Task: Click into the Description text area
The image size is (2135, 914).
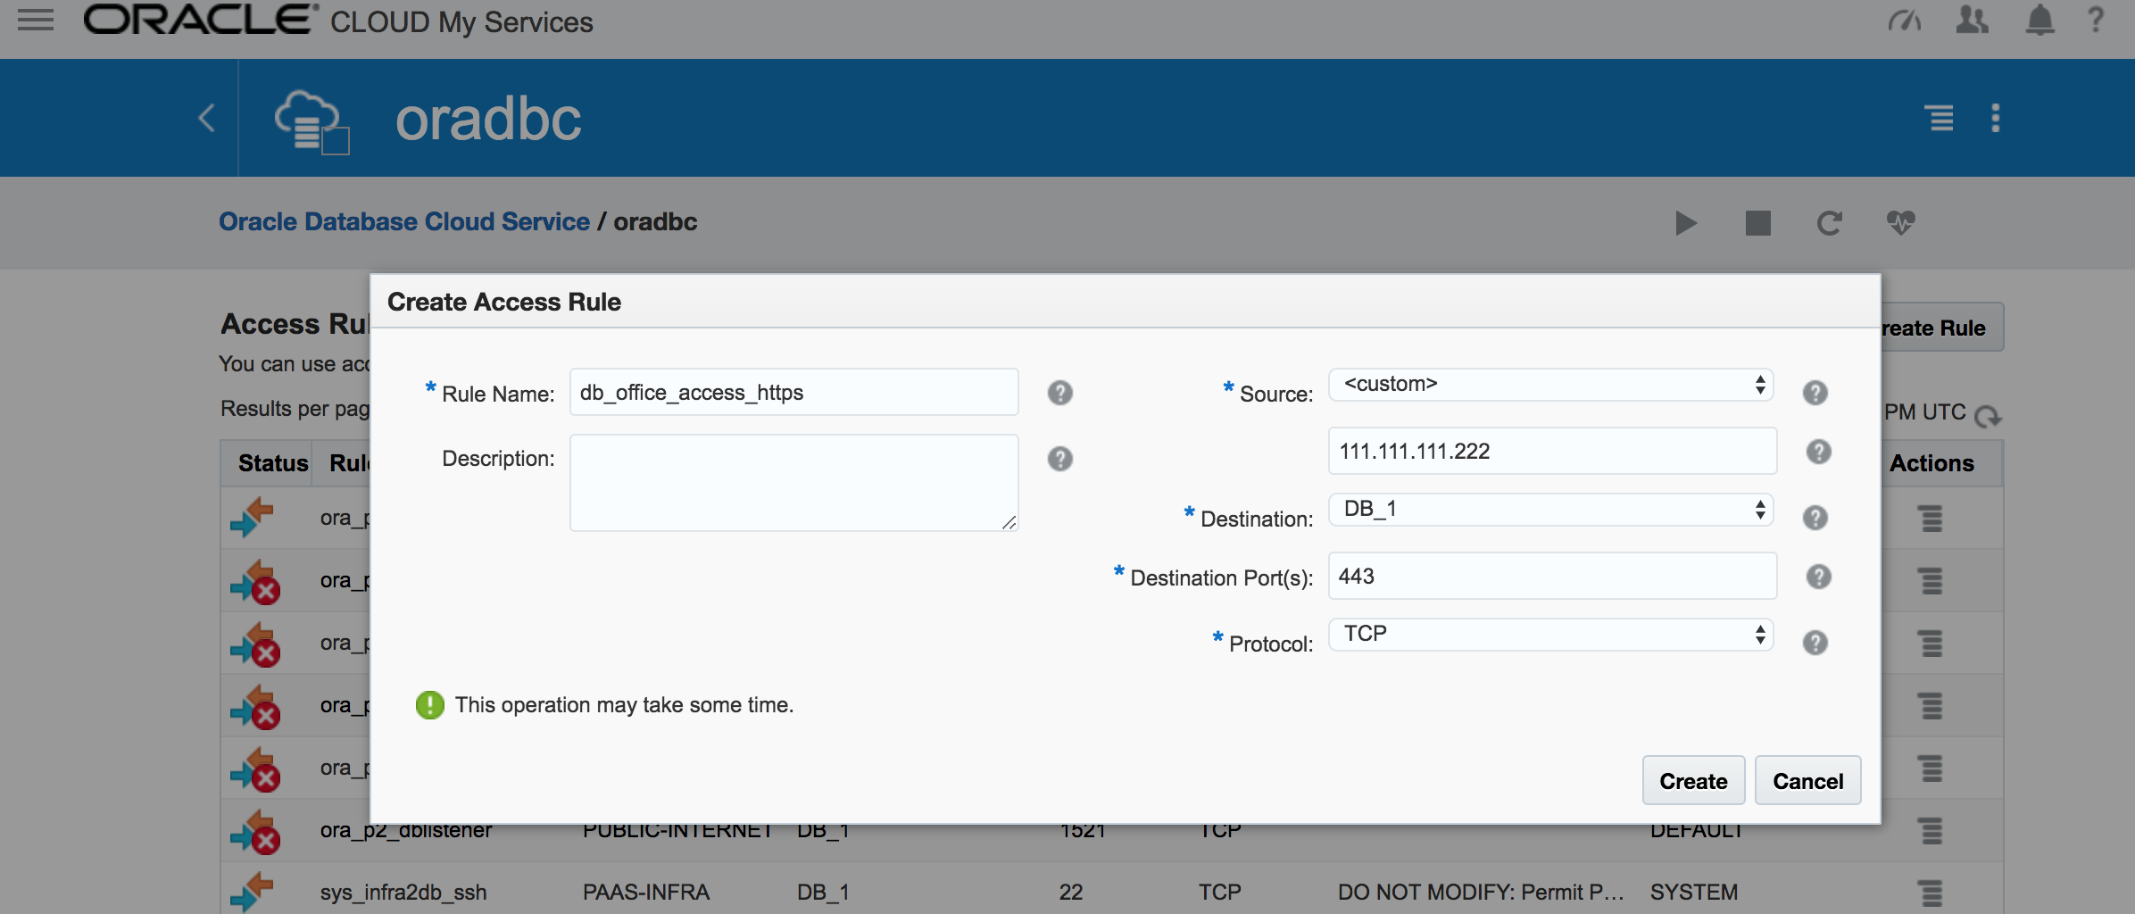Action: (793, 482)
